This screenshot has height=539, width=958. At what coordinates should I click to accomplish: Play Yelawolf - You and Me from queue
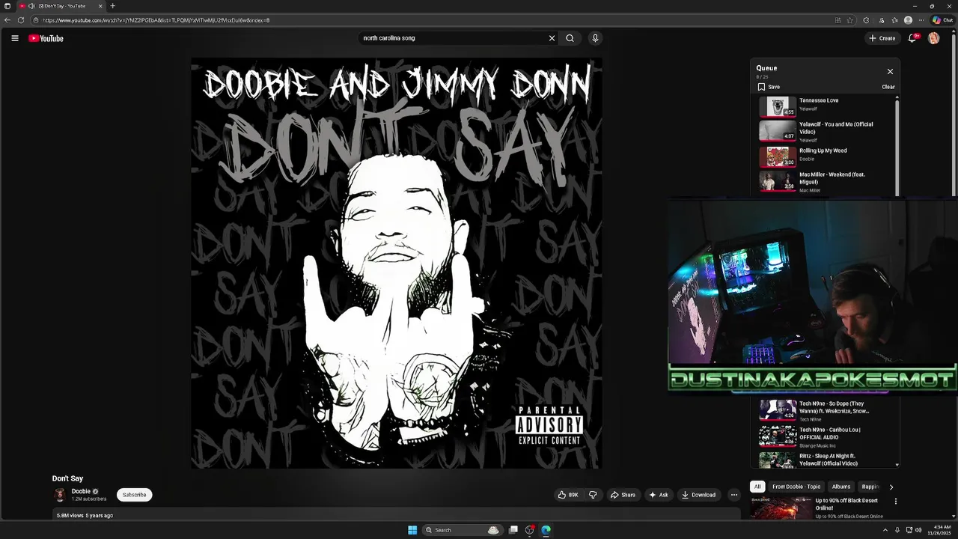pos(826,131)
